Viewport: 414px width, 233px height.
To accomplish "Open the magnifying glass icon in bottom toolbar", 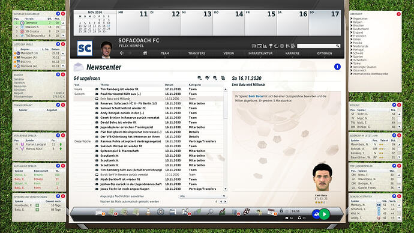I will pos(211,212).
